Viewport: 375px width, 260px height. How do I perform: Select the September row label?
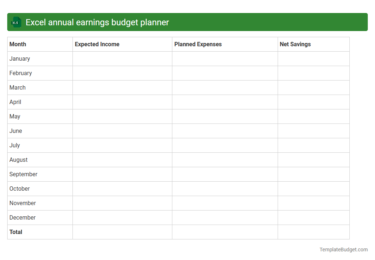(23, 174)
